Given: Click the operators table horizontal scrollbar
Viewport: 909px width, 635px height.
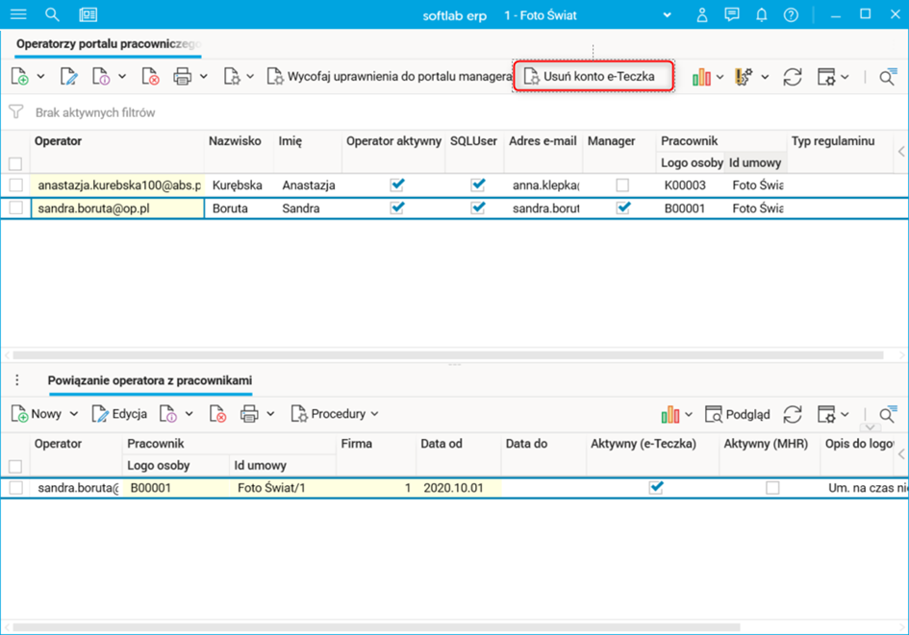Looking at the screenshot, I should [x=447, y=354].
